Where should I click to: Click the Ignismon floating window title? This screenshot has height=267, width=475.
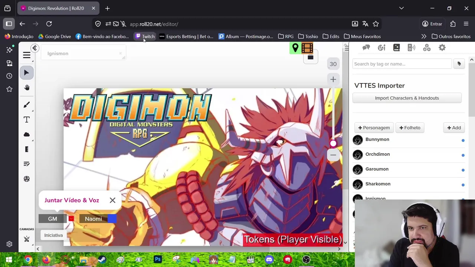[x=58, y=53]
